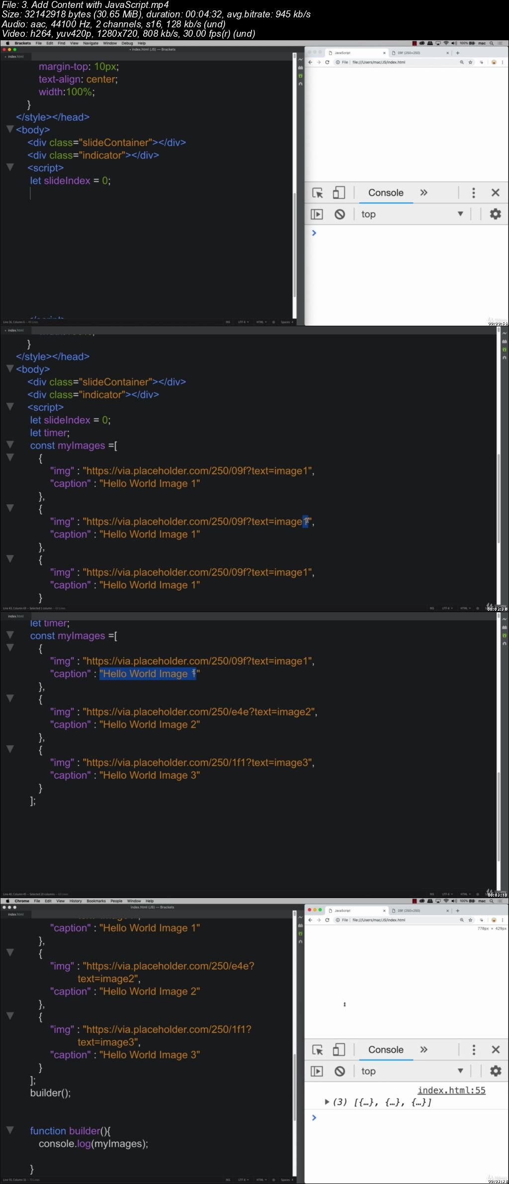Image resolution: width=509 pixels, height=1184 pixels.
Task: Toggle device toolbar in top frame DevTools
Action: click(x=339, y=193)
